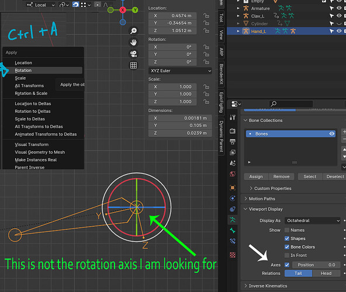The width and height of the screenshot is (346, 292).
Task: Open the Texture properties checker icon
Action: [x=233, y=255]
